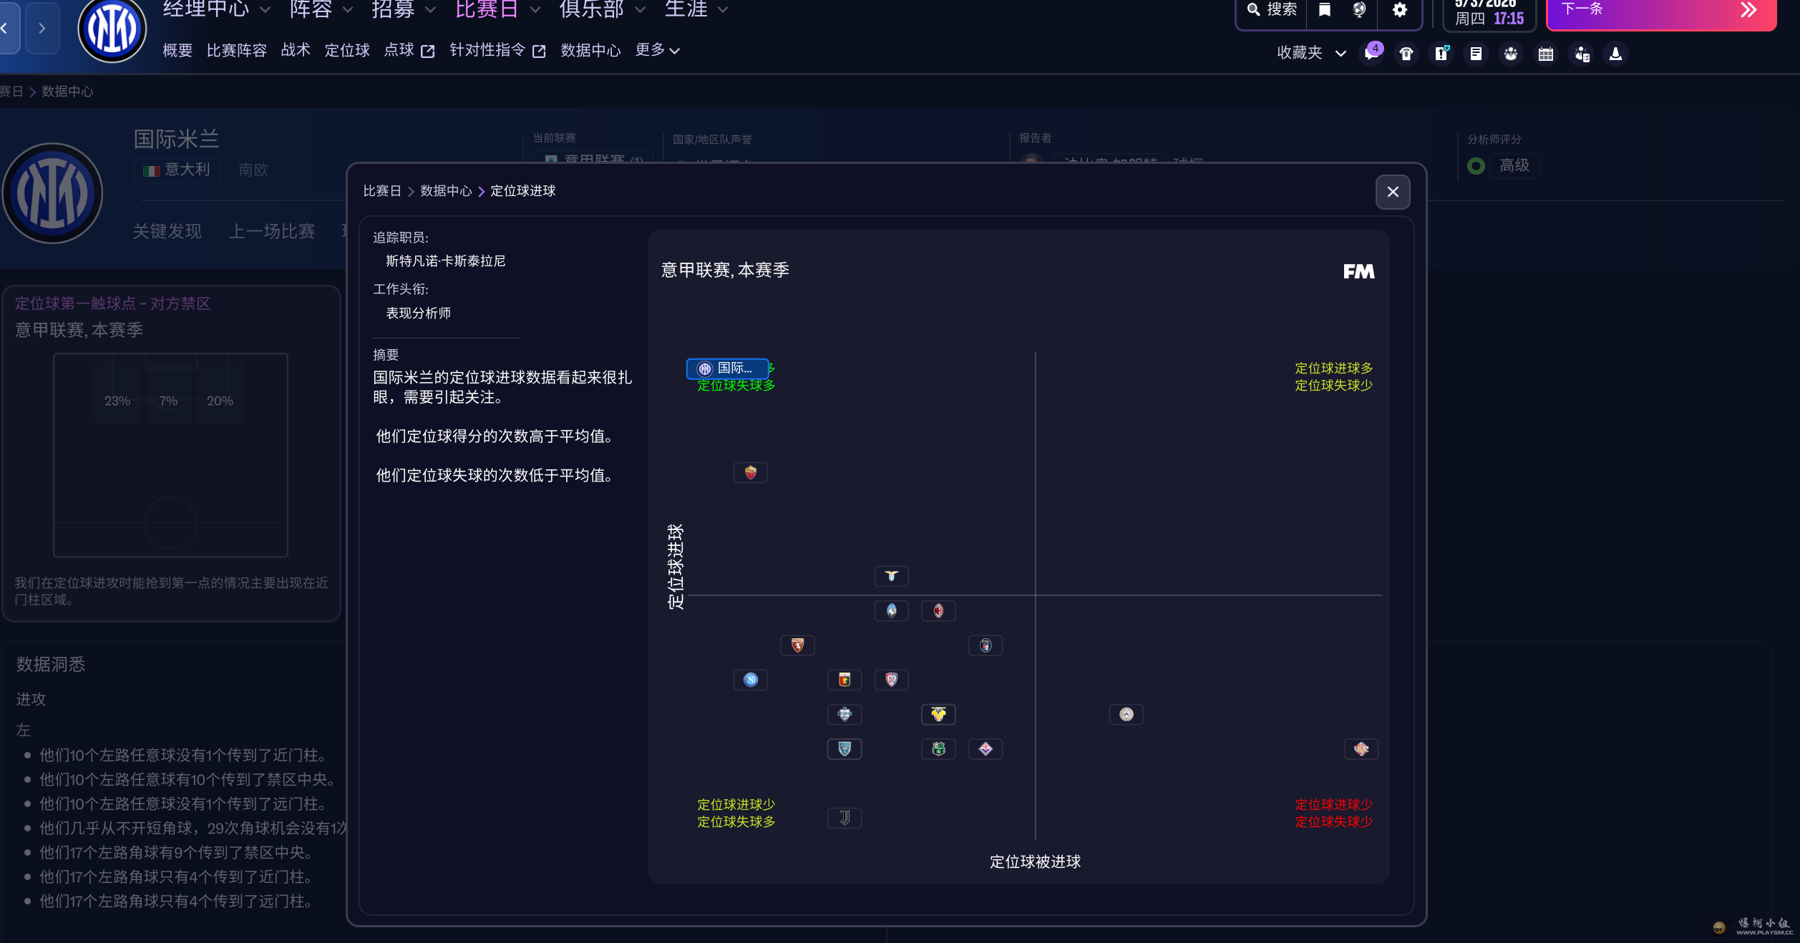The image size is (1800, 943).
Task: Expand the 更多 submenu dropdown
Action: pyautogui.click(x=657, y=50)
